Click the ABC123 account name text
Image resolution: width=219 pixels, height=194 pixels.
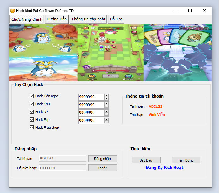click(x=155, y=106)
